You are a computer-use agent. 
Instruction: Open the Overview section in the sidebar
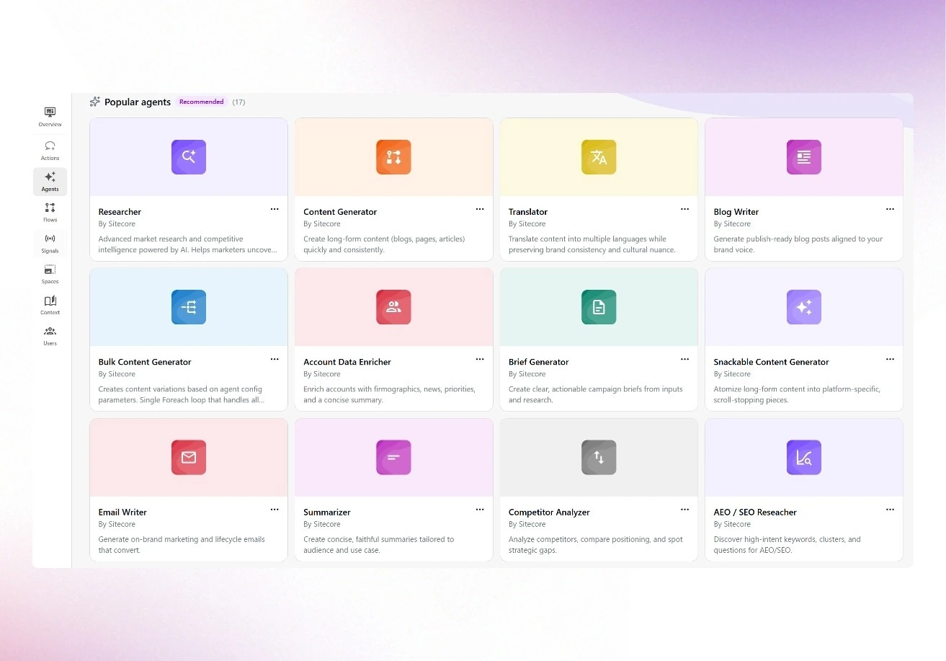point(50,116)
